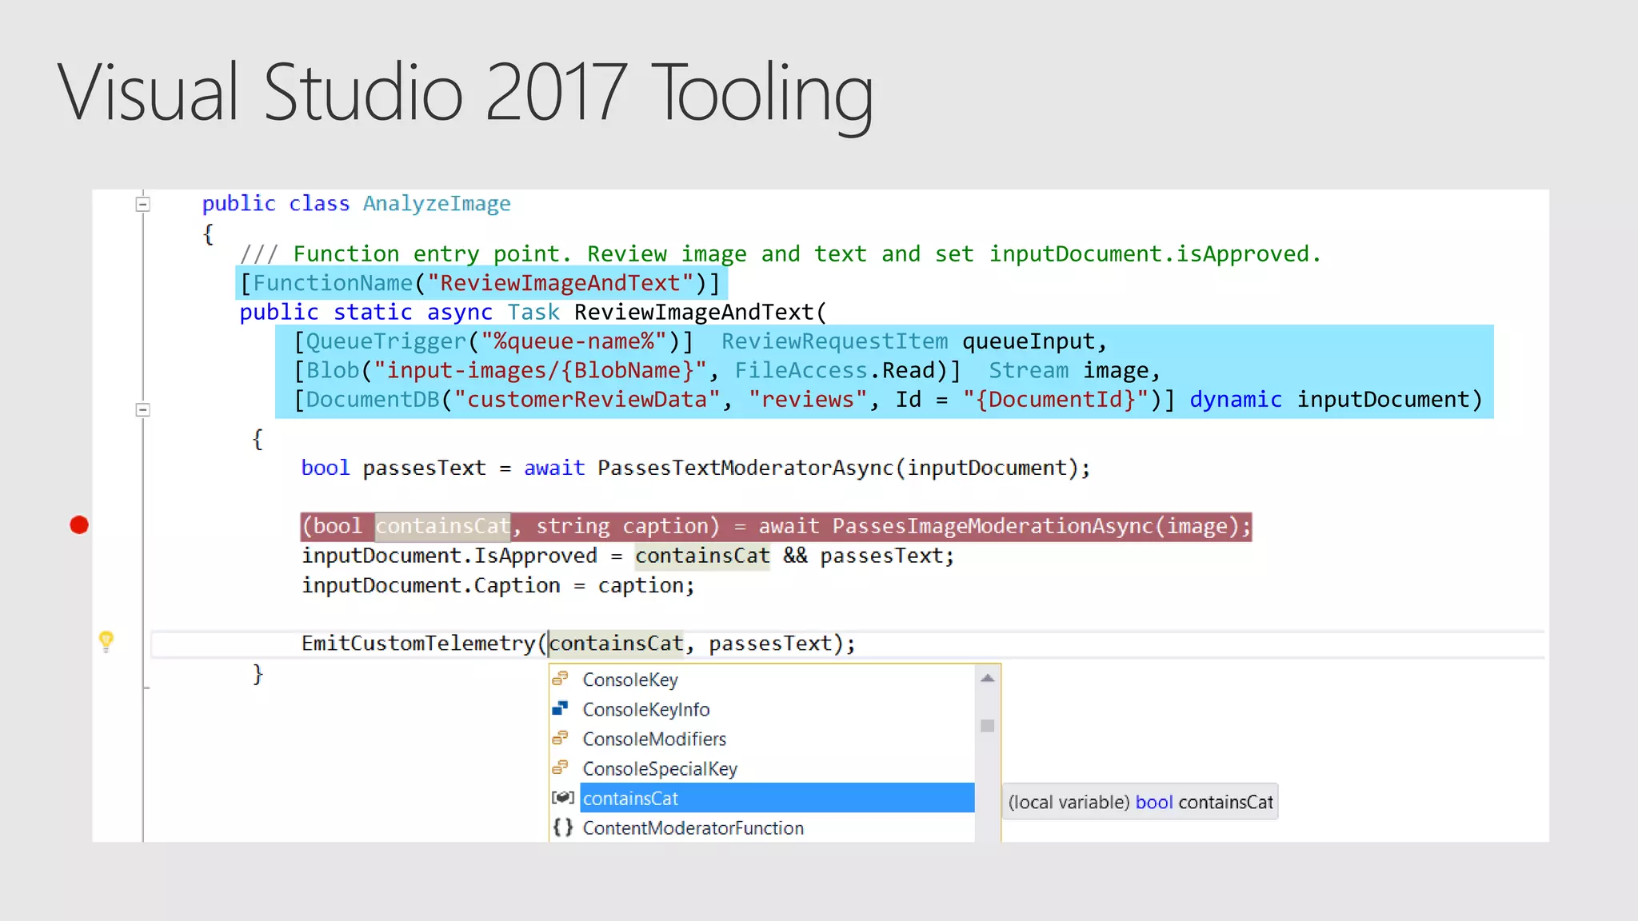Click the dynamic keyword
Viewport: 1638px width, 921px height.
(x=1236, y=399)
